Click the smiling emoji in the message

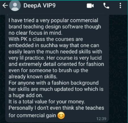point(61,115)
